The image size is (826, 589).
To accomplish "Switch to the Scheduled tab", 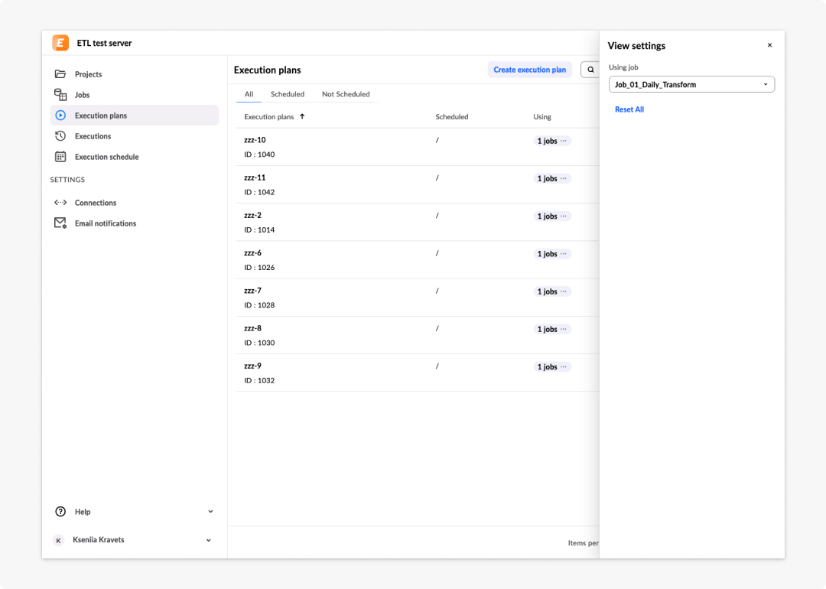I will click(288, 94).
